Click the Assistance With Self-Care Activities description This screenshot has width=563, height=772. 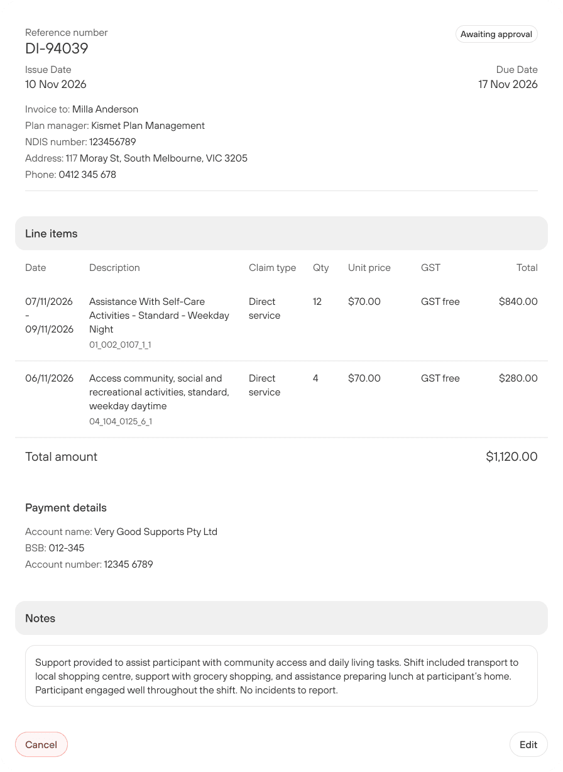click(x=159, y=315)
